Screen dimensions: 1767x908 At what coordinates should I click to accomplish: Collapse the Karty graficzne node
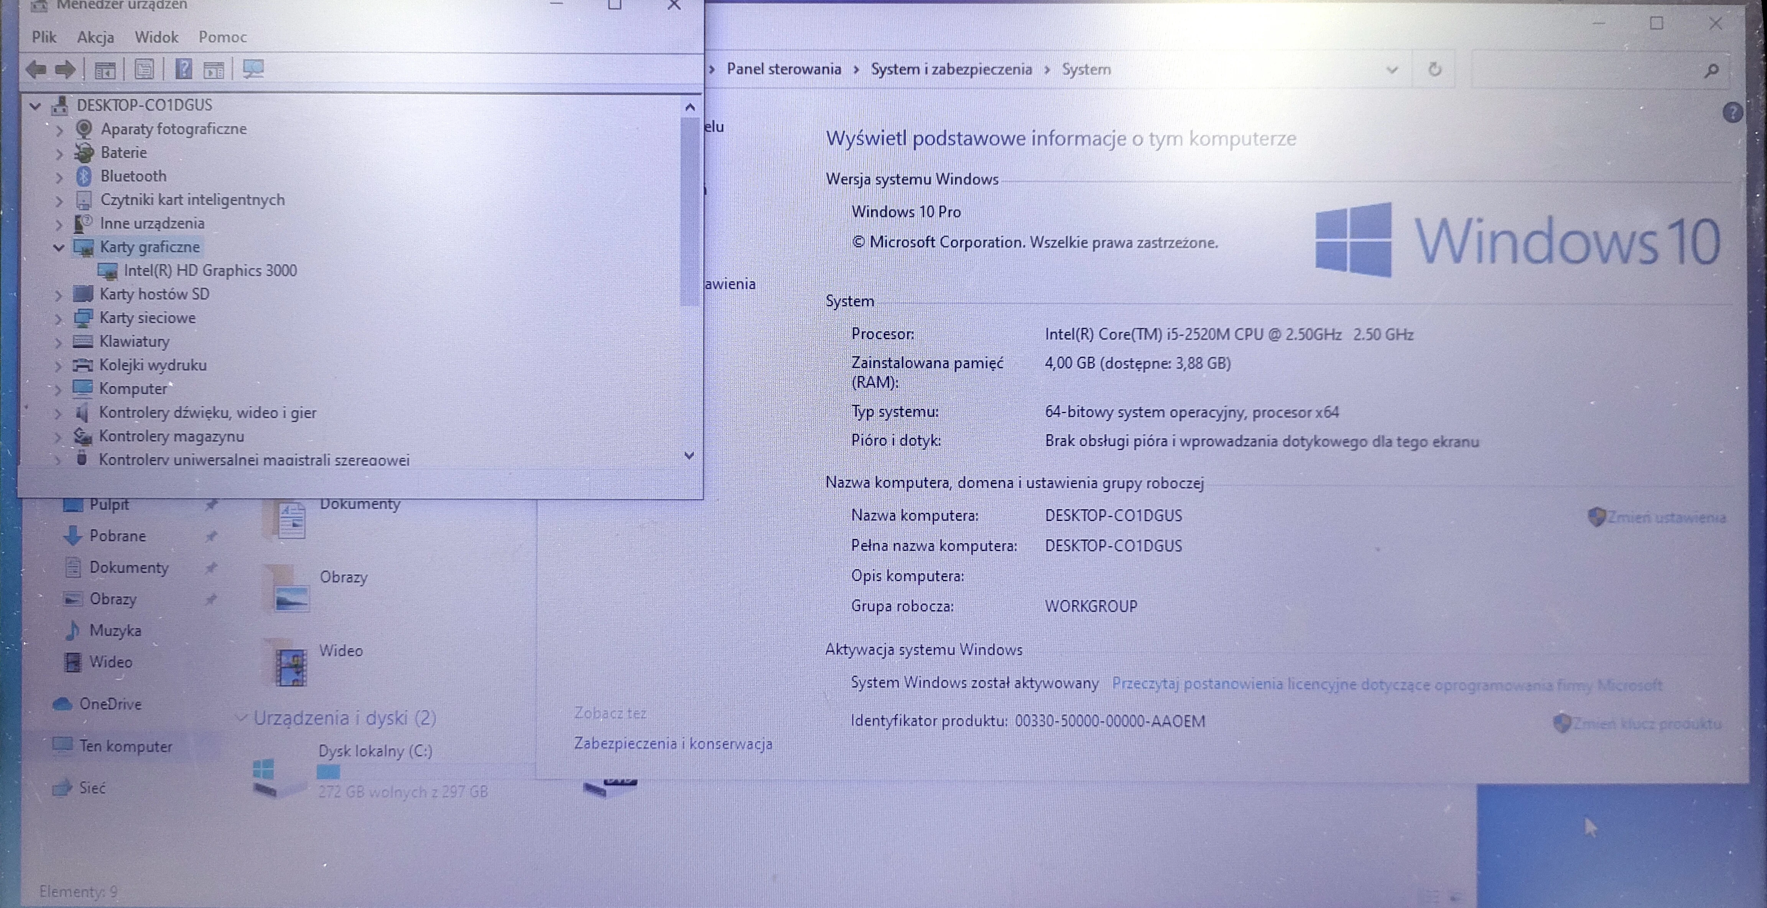pyautogui.click(x=59, y=248)
